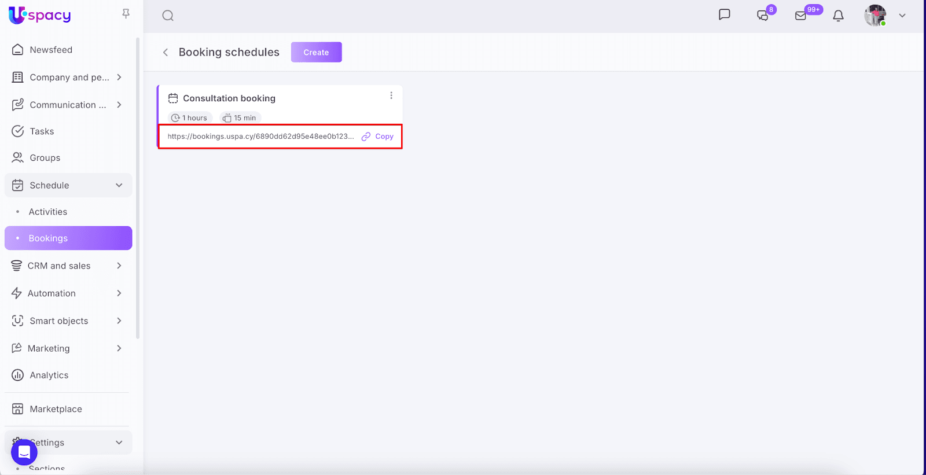The image size is (926, 475).
Task: Click the user avatar picture
Action: coord(875,16)
